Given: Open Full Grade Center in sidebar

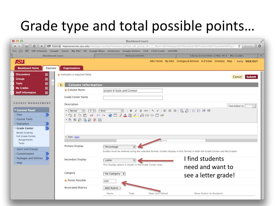Looking at the screenshot, I should [26, 136].
